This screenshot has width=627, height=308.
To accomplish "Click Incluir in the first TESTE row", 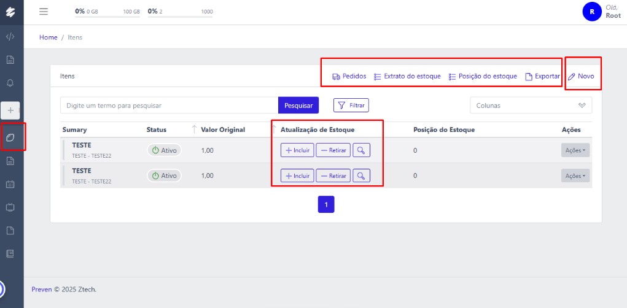I will (297, 150).
